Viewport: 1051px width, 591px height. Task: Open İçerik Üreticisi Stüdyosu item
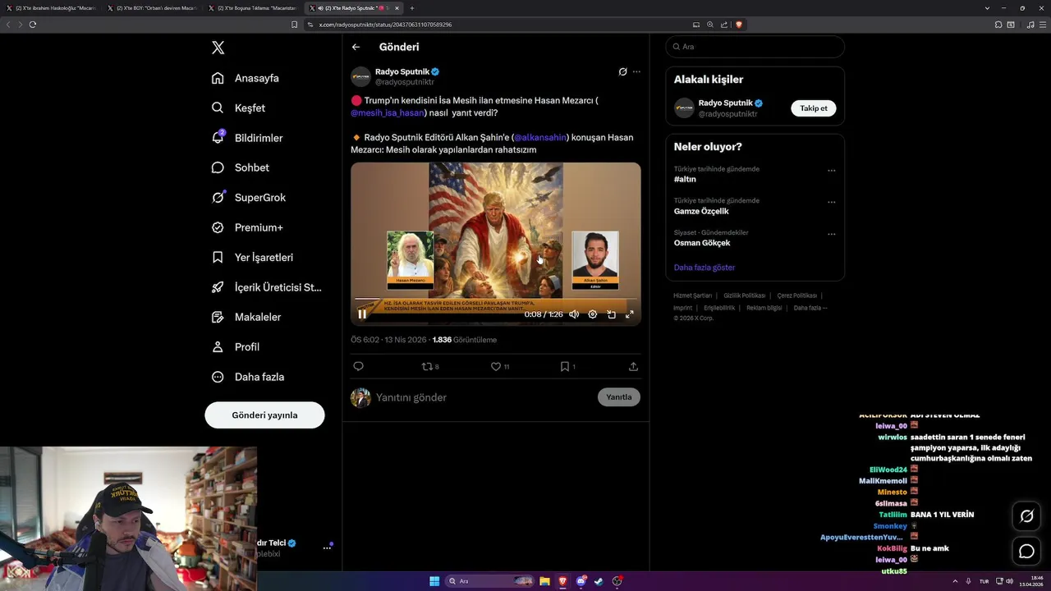tap(266, 287)
